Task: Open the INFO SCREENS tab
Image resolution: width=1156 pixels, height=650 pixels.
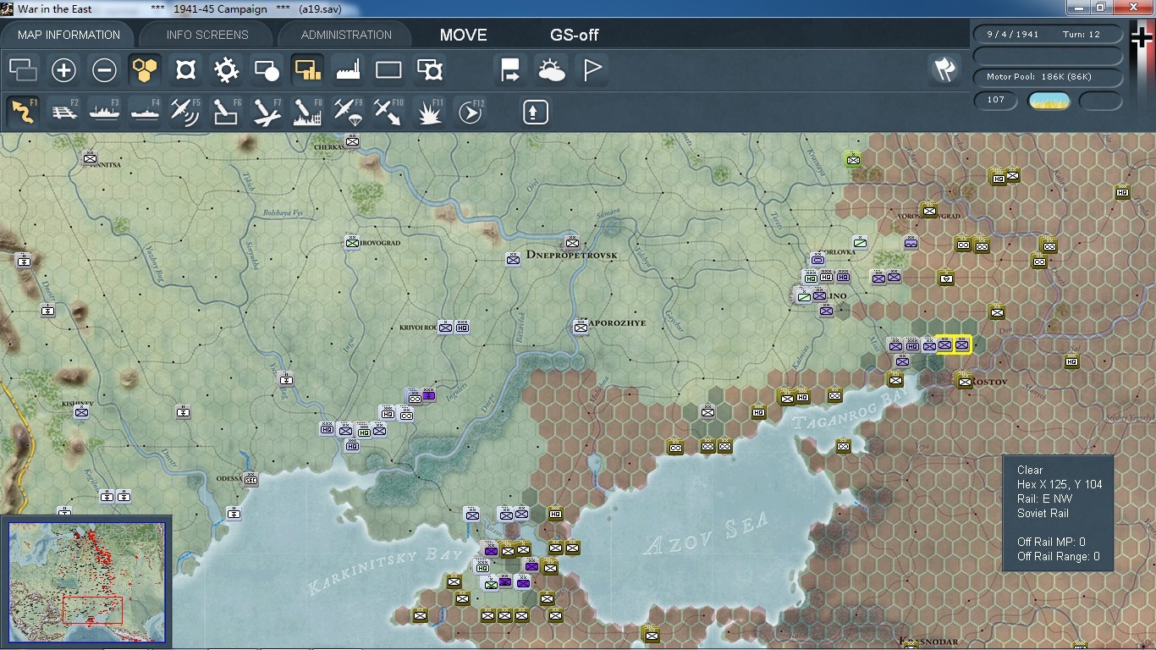Action: click(207, 35)
